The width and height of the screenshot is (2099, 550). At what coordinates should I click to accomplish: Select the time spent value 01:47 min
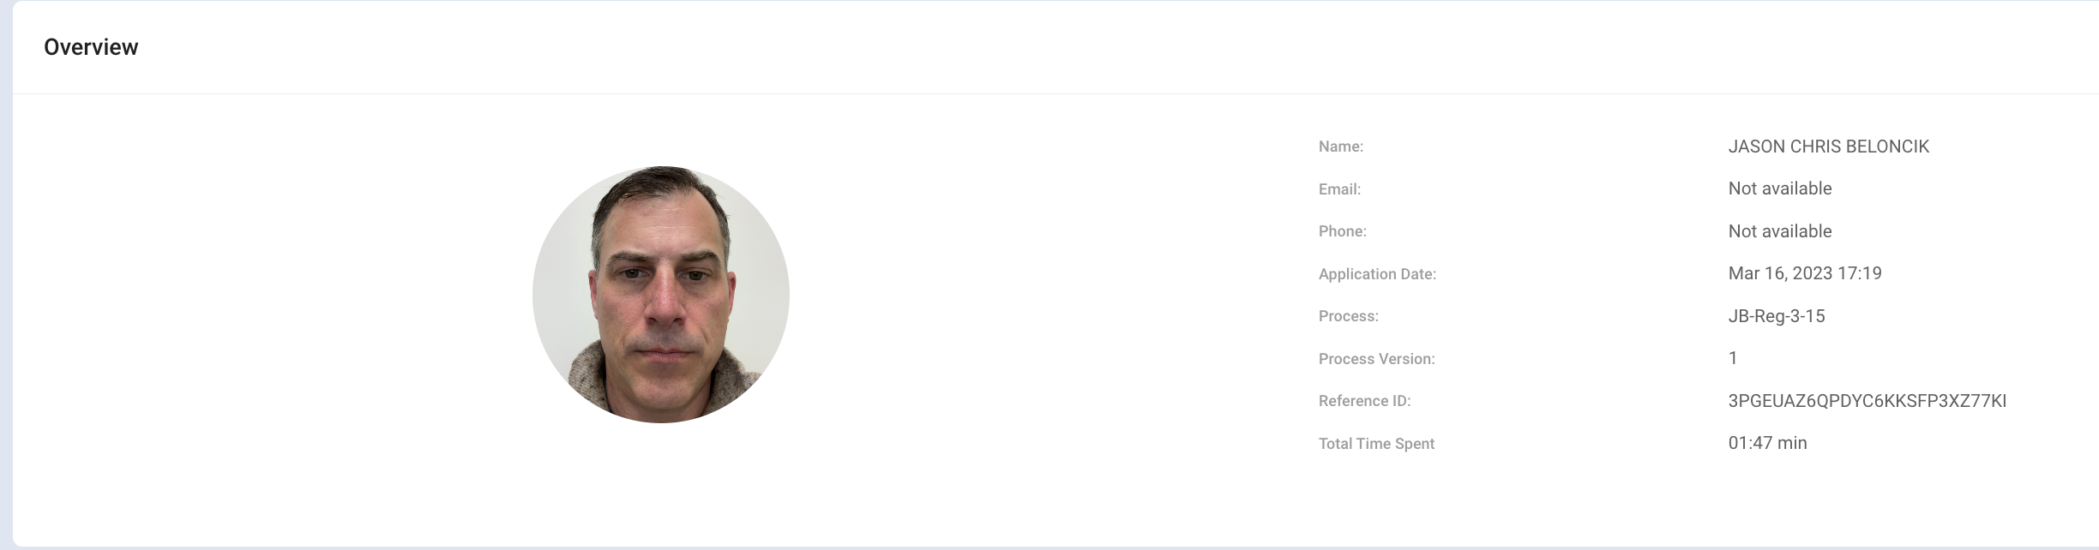tap(1767, 443)
